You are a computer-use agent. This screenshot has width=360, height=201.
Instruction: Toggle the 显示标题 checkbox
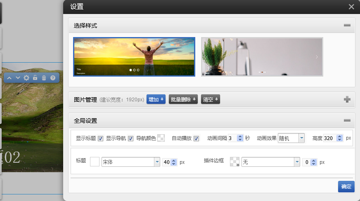click(x=100, y=138)
